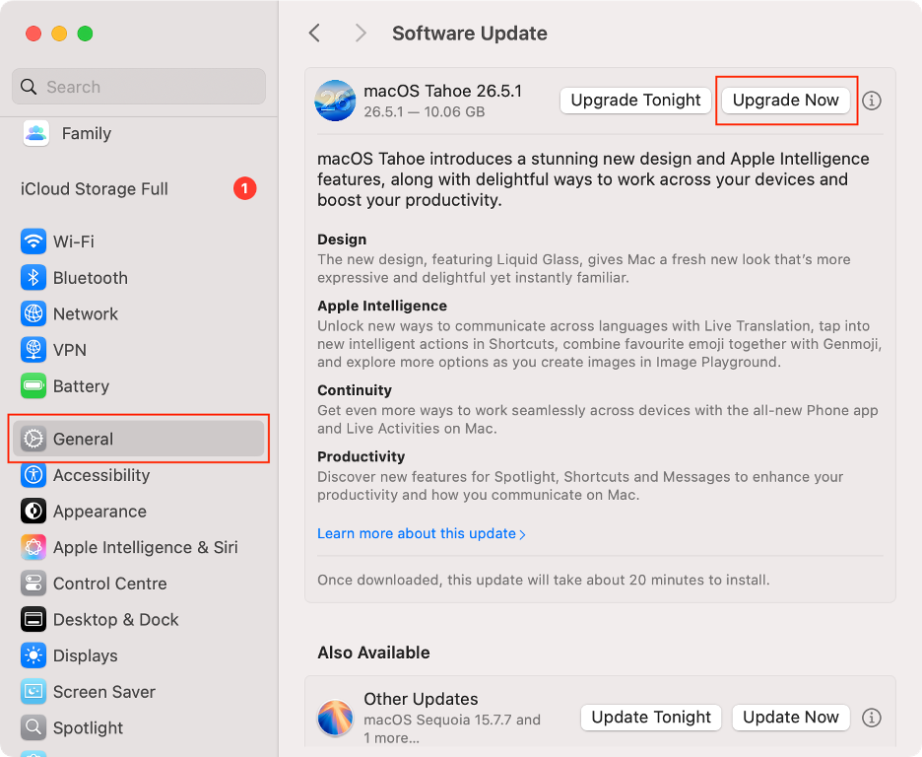Image resolution: width=922 pixels, height=757 pixels.
Task: Click the 'Also Available' heading
Action: pyautogui.click(x=373, y=653)
